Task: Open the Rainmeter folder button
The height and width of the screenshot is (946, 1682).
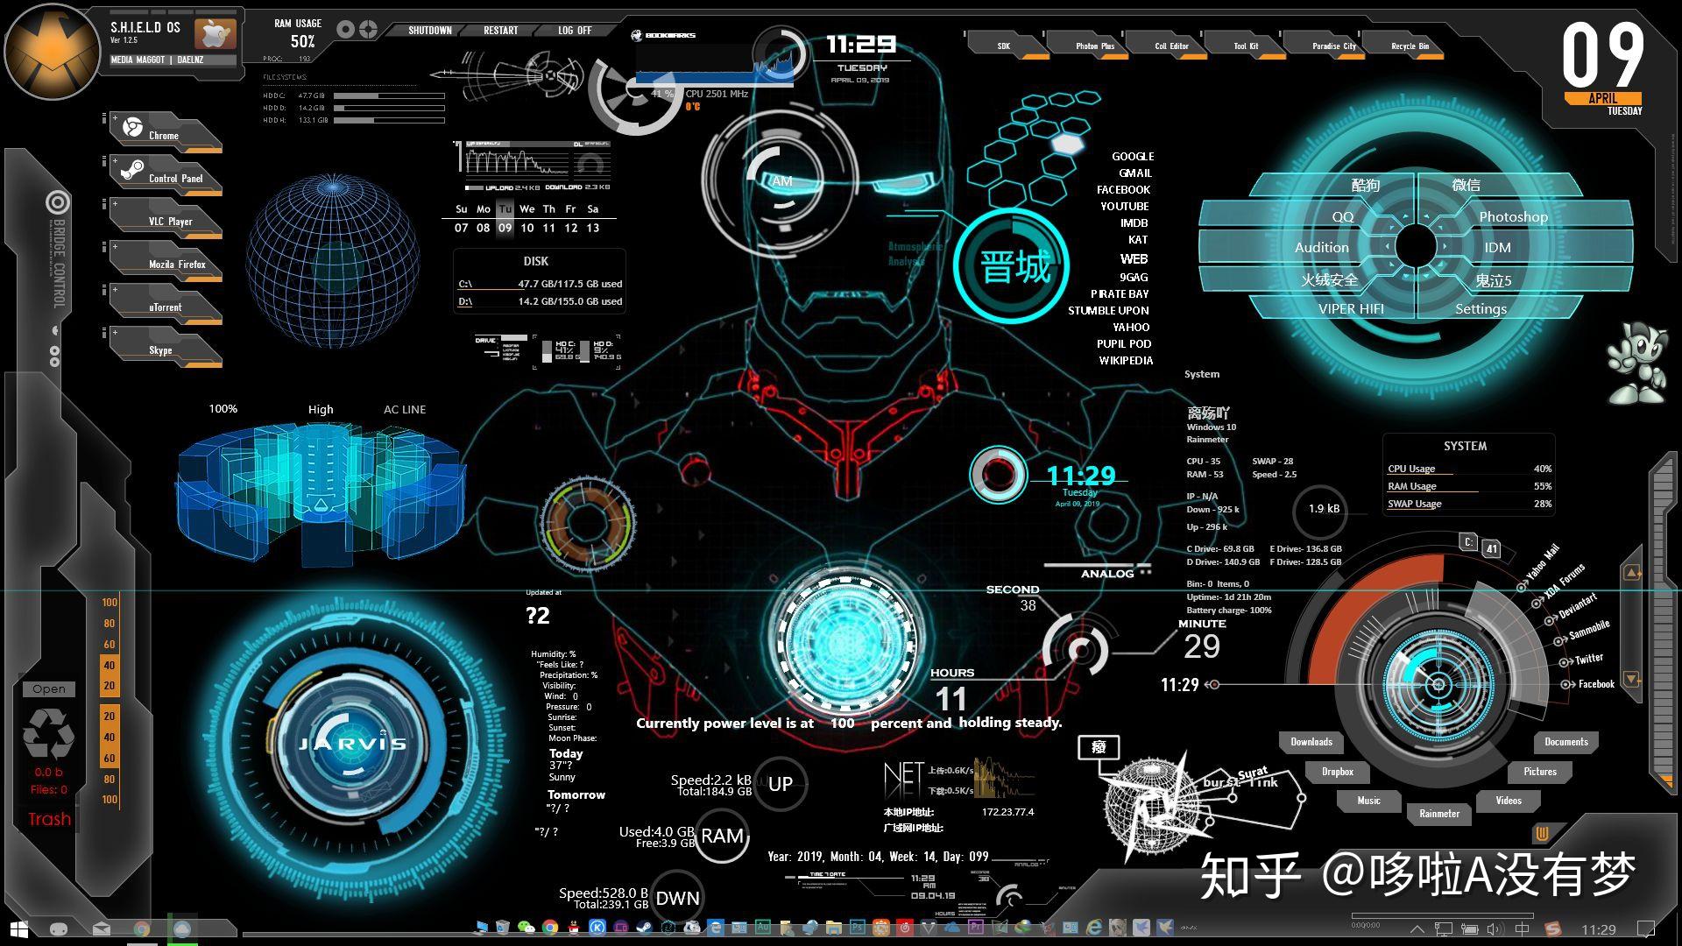Action: [x=1439, y=814]
